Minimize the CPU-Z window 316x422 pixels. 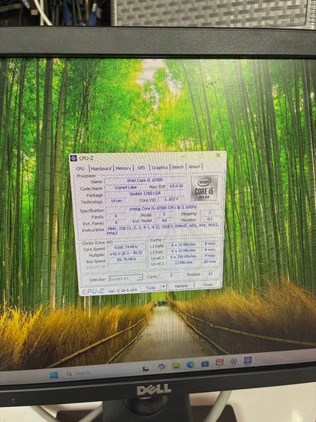click(x=183, y=156)
